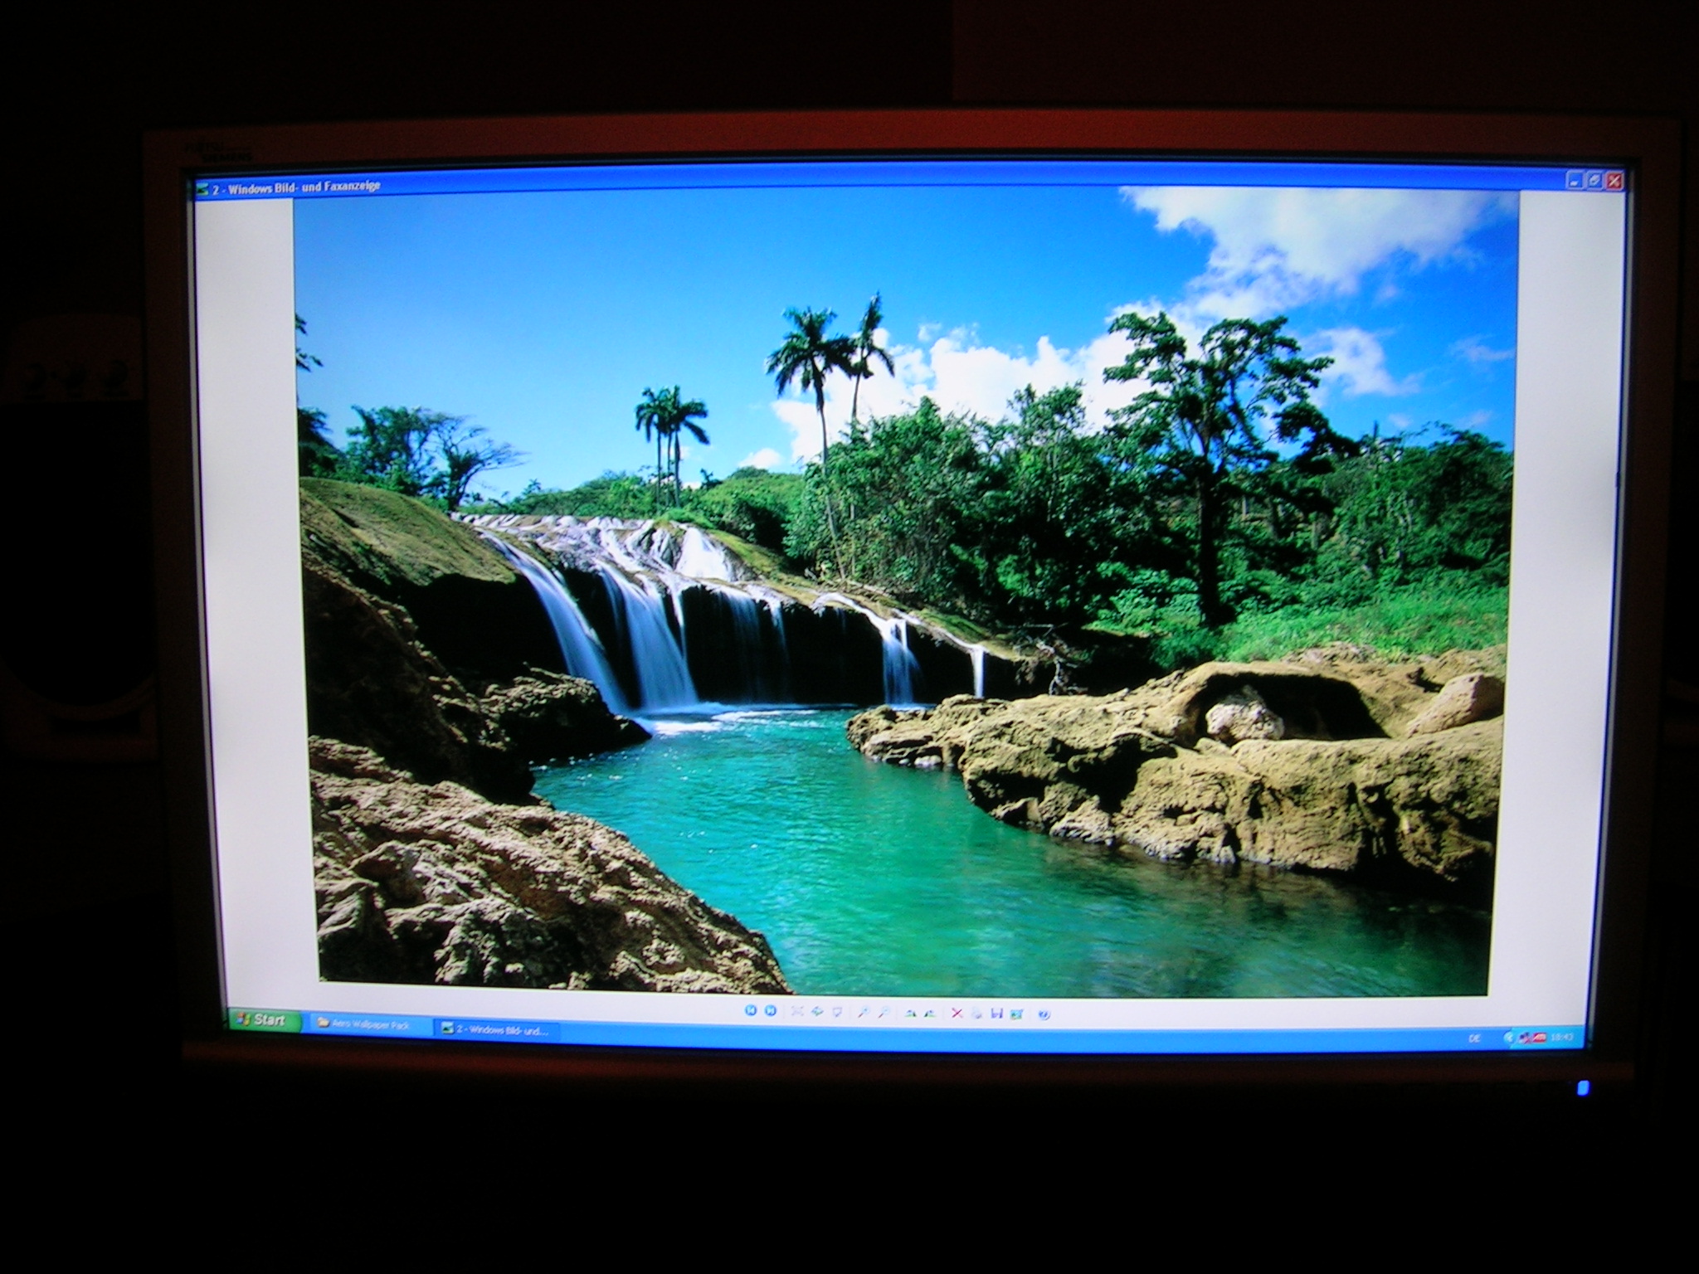
Task: Open image for editing
Action: [1016, 1014]
